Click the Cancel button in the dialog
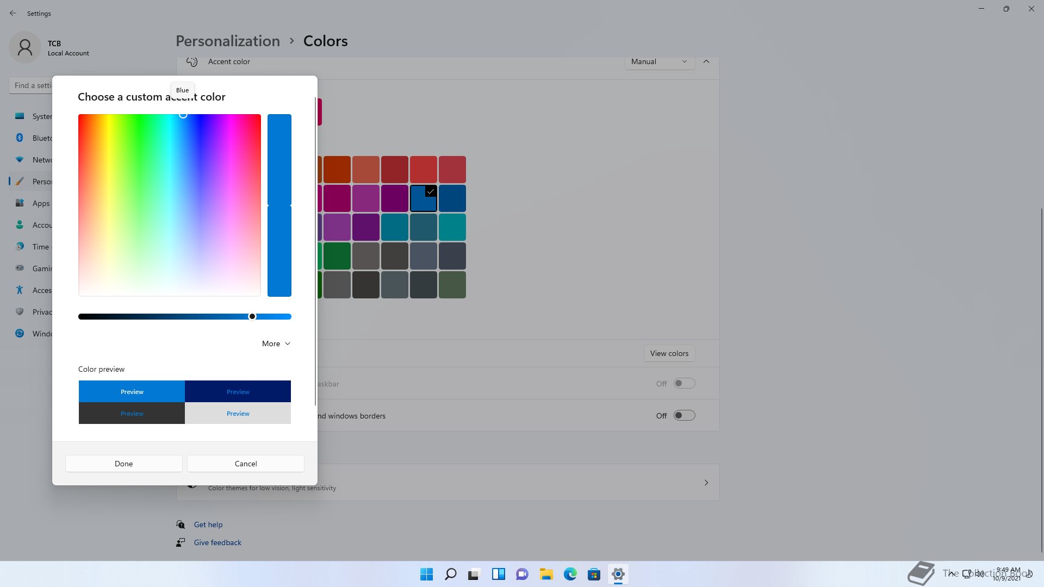 [x=246, y=464]
